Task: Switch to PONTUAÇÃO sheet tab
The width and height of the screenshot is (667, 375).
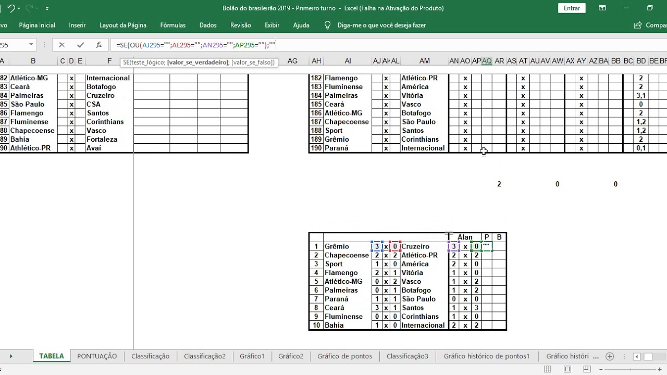Action: 97,356
